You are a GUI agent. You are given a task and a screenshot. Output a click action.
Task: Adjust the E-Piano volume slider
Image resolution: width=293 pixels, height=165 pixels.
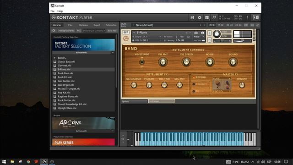click(x=242, y=41)
